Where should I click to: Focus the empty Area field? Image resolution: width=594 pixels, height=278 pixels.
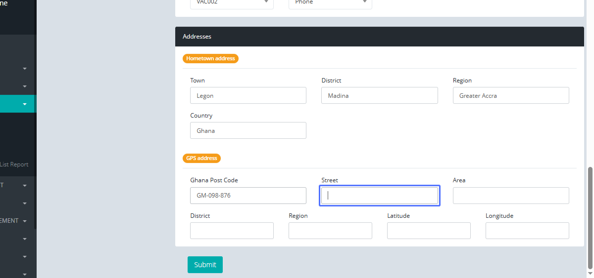[x=510, y=196]
